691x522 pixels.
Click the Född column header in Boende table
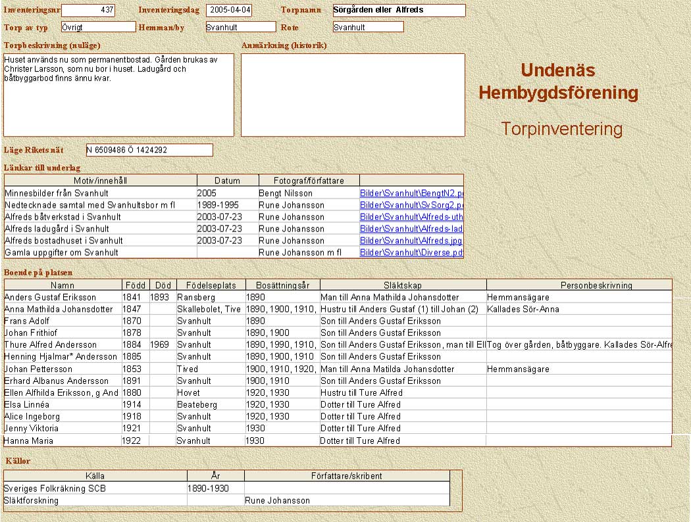tap(135, 285)
